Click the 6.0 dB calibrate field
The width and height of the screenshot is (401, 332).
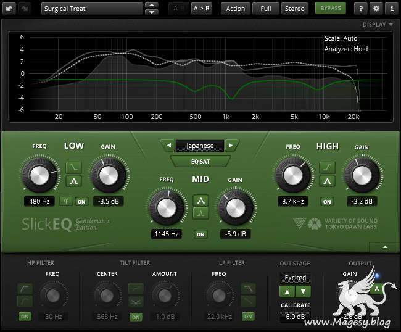point(296,317)
